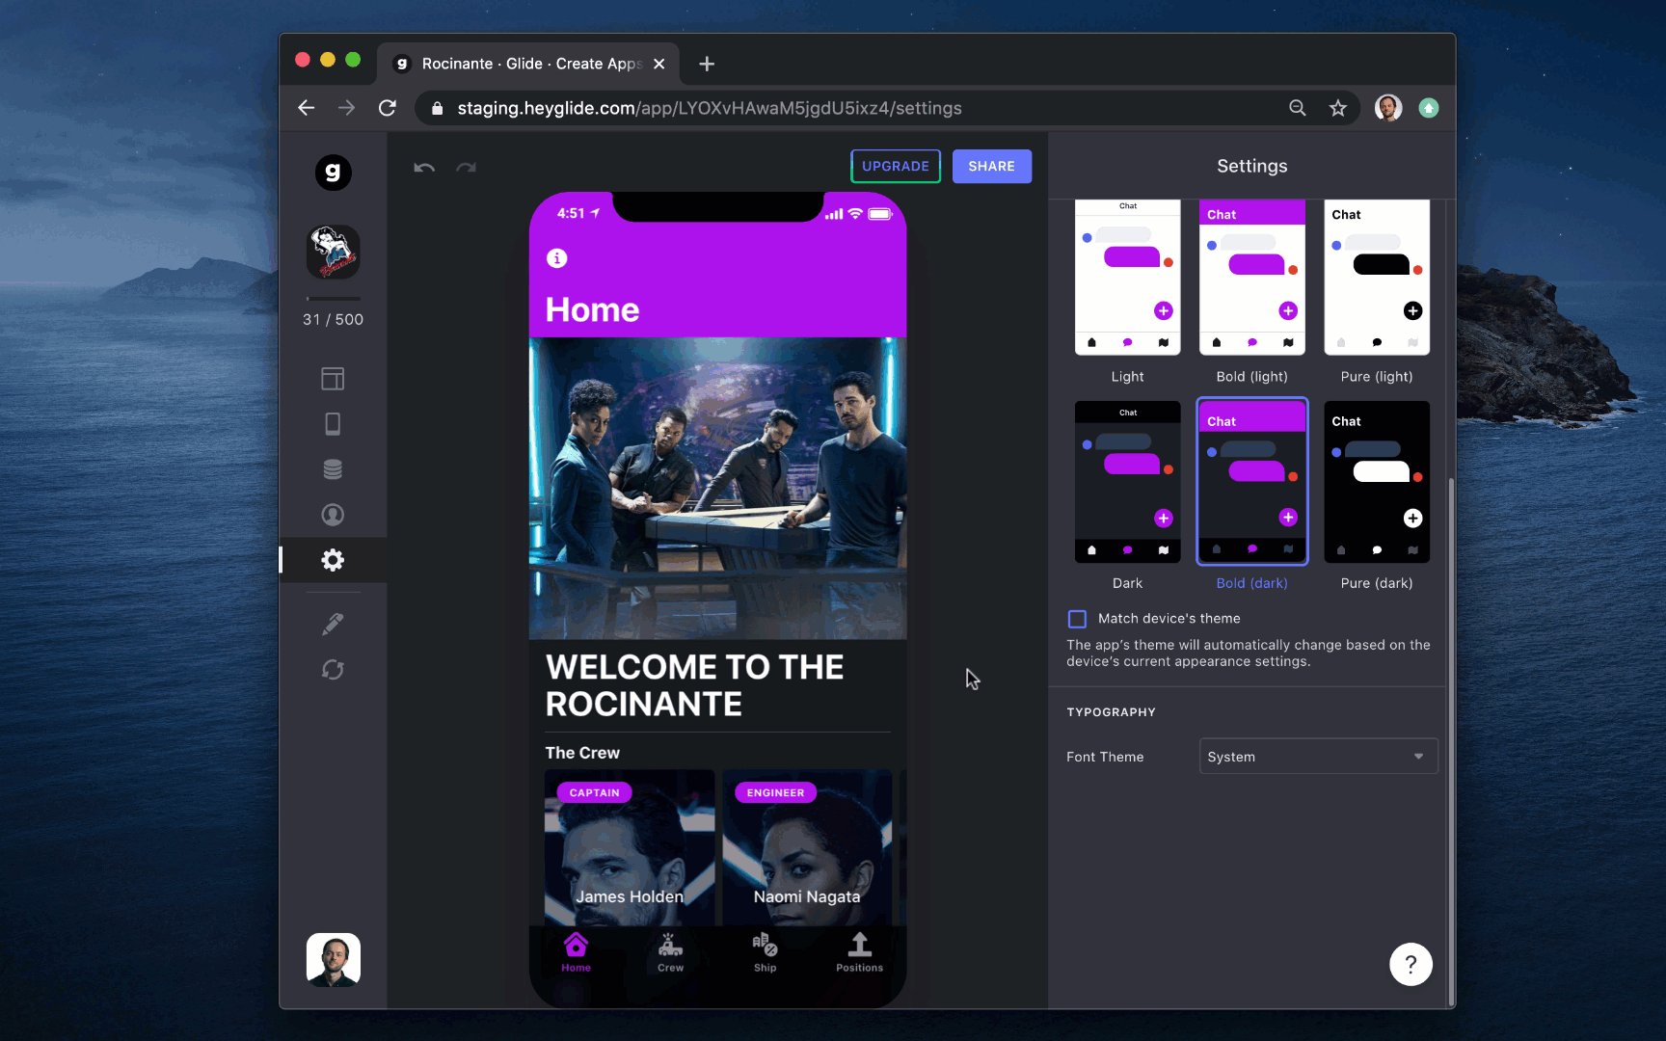Choose the Bold (light) theme thumbnail
The height and width of the screenshot is (1041, 1666).
[x=1251, y=278]
